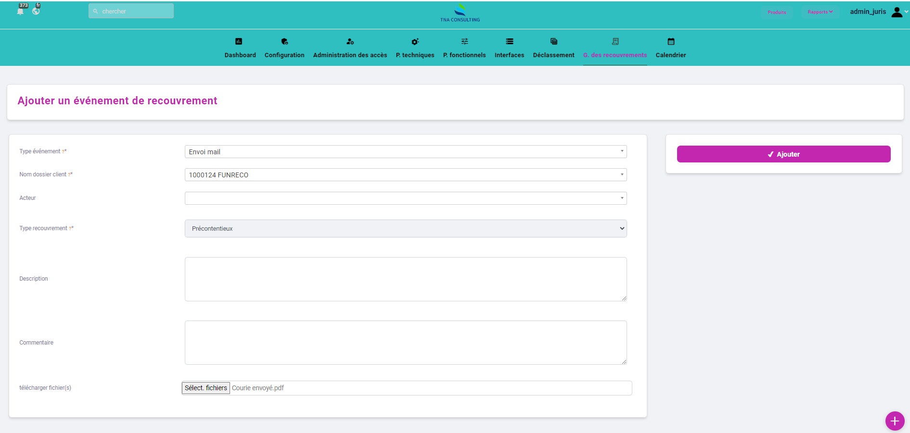This screenshot has width=910, height=433.
Task: Click the Sélect. fichiers button
Action: [206, 388]
